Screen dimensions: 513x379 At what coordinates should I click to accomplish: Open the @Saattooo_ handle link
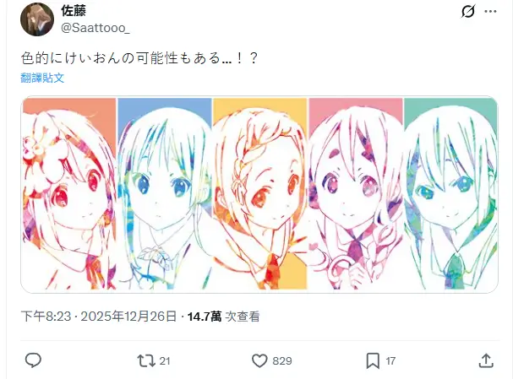[x=96, y=28]
